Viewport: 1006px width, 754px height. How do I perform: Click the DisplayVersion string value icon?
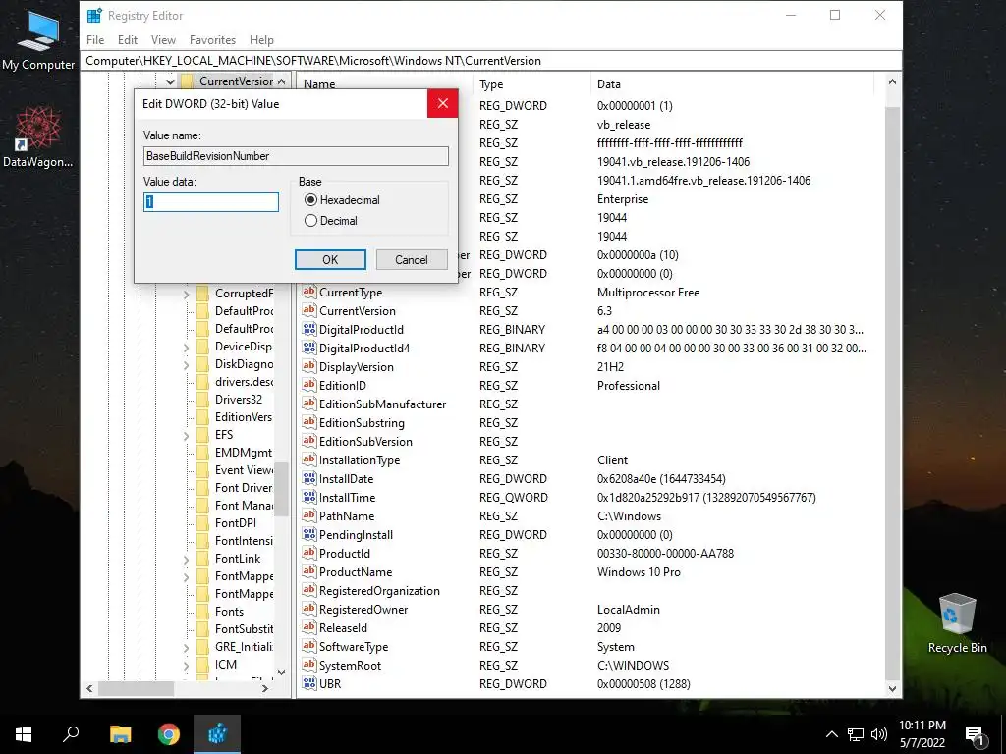[x=309, y=366]
